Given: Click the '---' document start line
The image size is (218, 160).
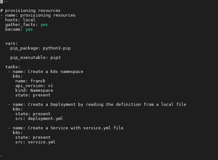Looking at the screenshot, I should (4, 1).
